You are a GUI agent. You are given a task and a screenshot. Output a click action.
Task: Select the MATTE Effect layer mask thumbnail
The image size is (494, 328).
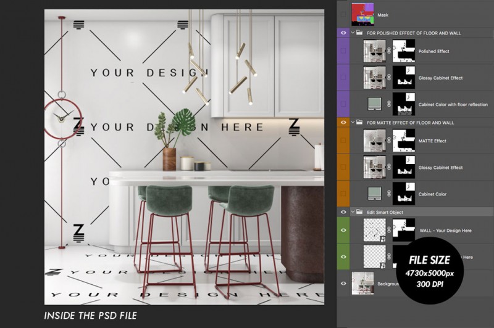click(404, 141)
